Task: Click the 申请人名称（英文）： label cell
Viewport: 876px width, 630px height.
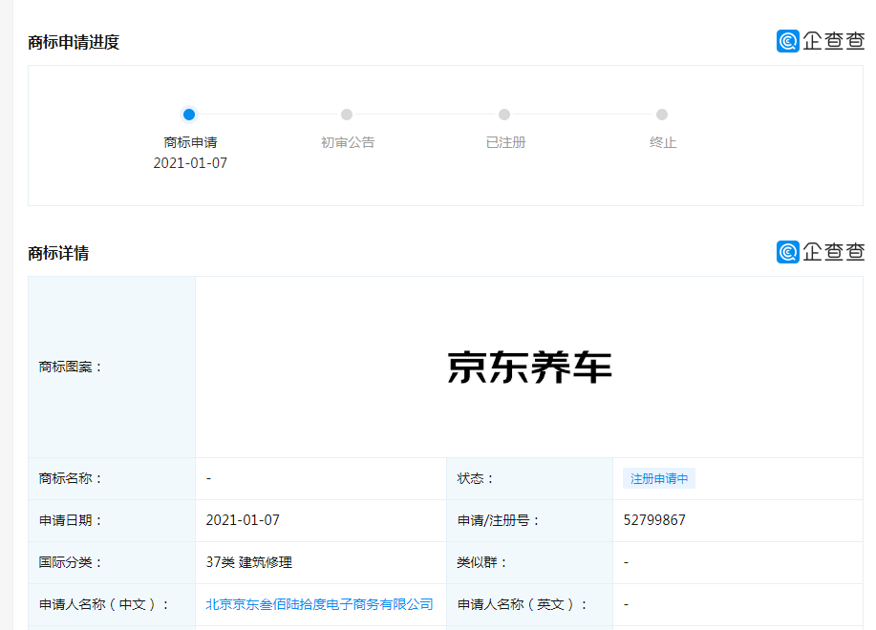Action: pyautogui.click(x=529, y=604)
